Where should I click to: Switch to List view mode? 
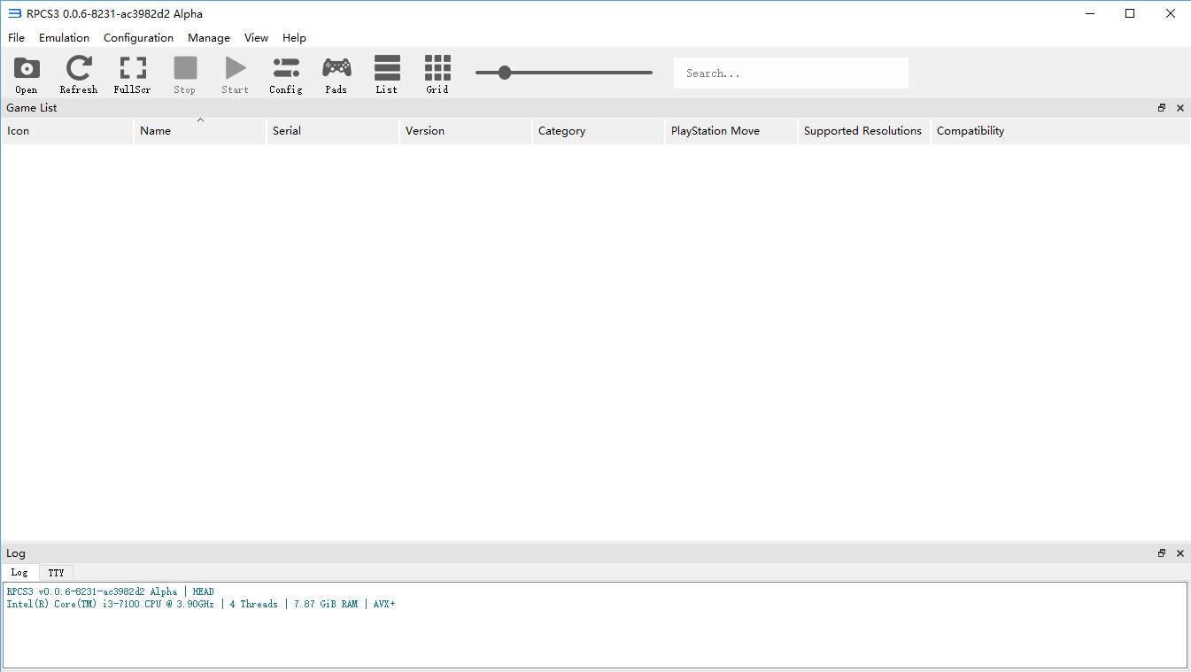(x=387, y=74)
